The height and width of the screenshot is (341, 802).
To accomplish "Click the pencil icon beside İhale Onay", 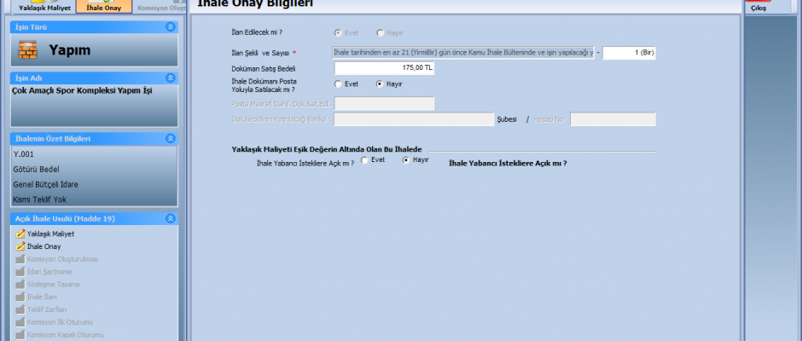I will click(x=20, y=246).
